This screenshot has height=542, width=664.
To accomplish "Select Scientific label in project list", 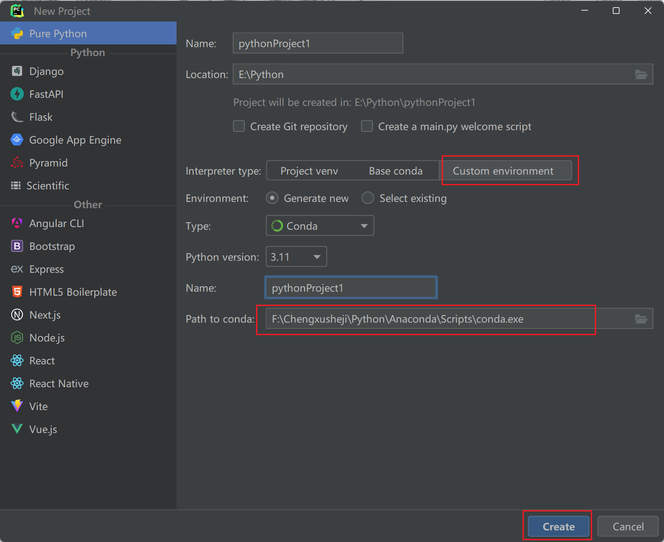I will tap(48, 186).
